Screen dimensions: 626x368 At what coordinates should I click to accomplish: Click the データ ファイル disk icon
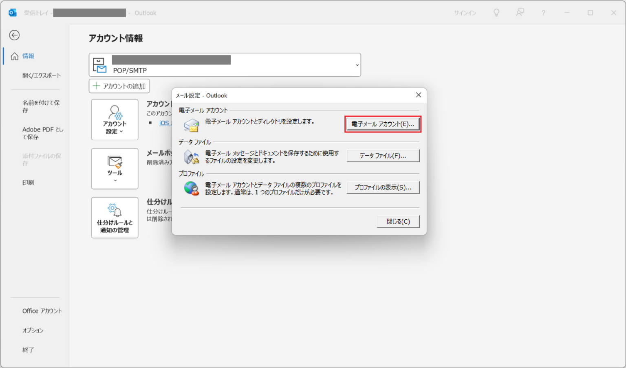[x=192, y=156]
